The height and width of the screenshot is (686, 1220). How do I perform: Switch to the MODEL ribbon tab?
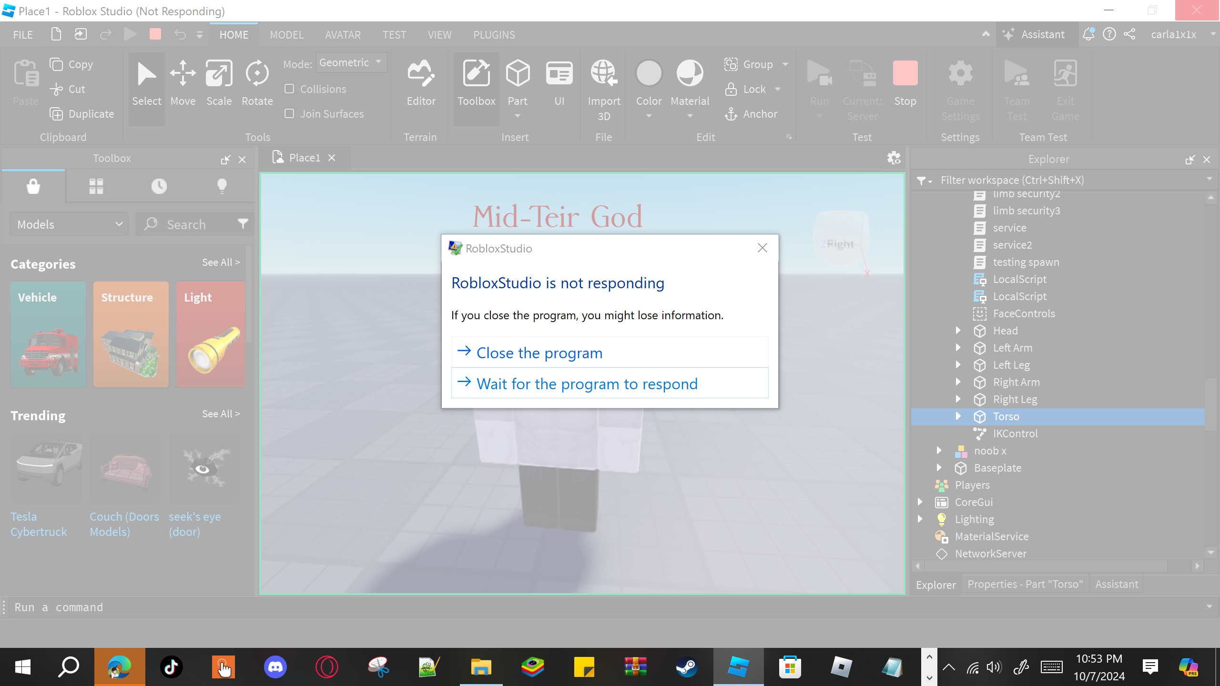coord(286,35)
